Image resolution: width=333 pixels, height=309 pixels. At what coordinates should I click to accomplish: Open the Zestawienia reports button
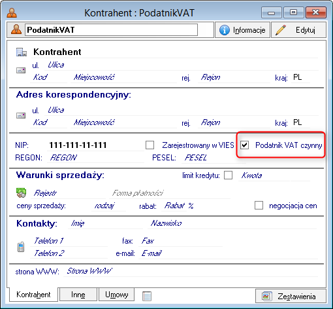(291, 296)
